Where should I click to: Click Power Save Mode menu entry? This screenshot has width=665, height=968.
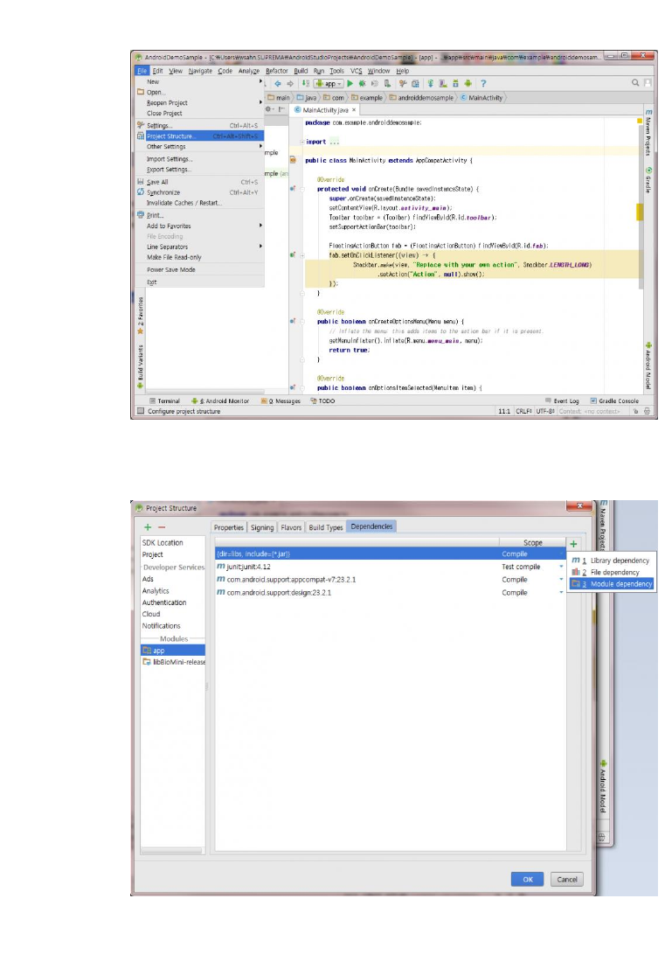click(200, 270)
